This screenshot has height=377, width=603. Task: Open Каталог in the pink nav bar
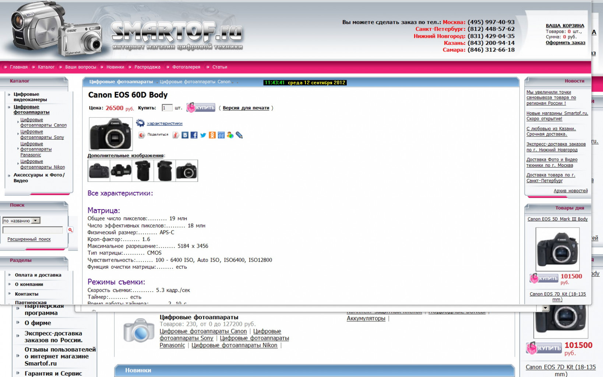(x=46, y=67)
